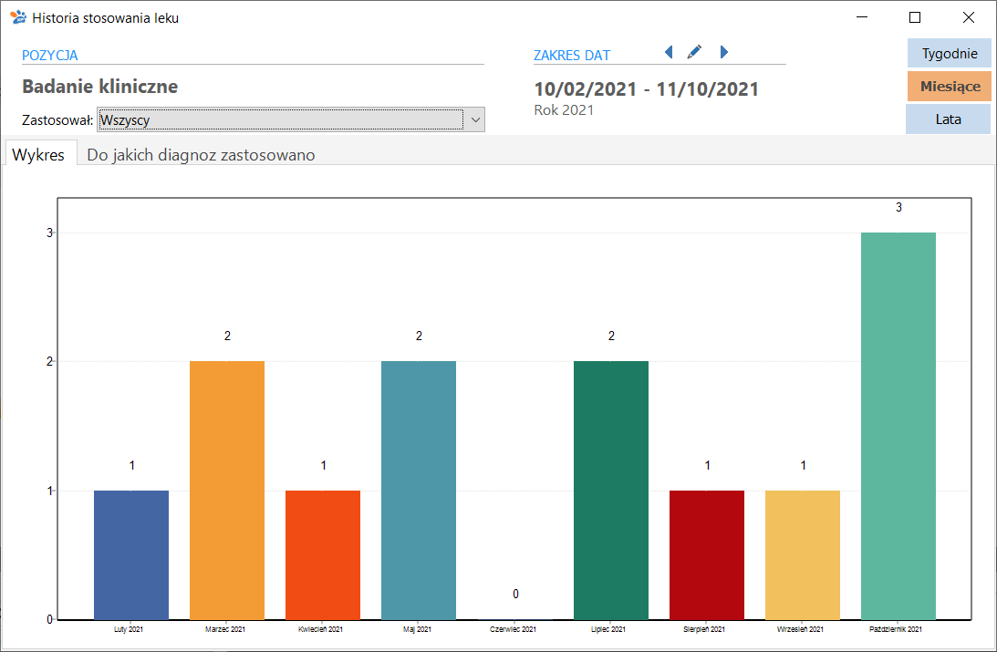
Task: Click the Luty 2021 blue bar
Action: tap(131, 554)
